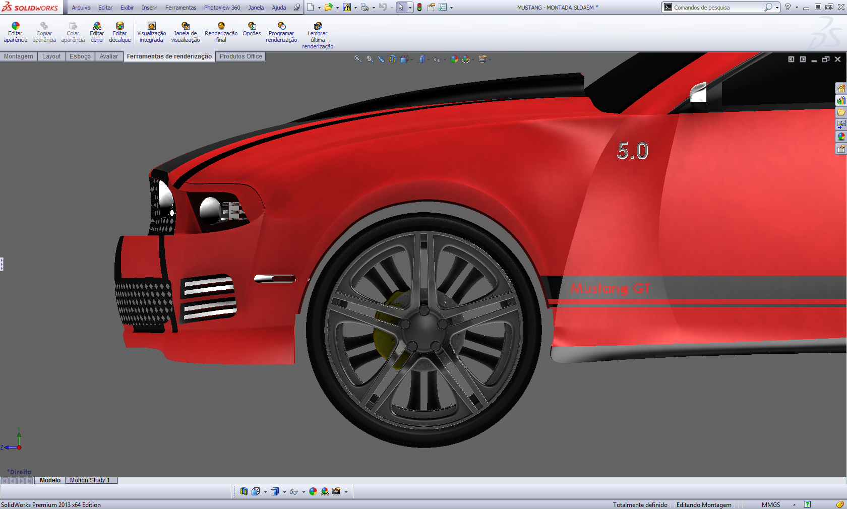Switch to the Avaliar tab
Viewport: 847px width, 509px height.
click(109, 56)
